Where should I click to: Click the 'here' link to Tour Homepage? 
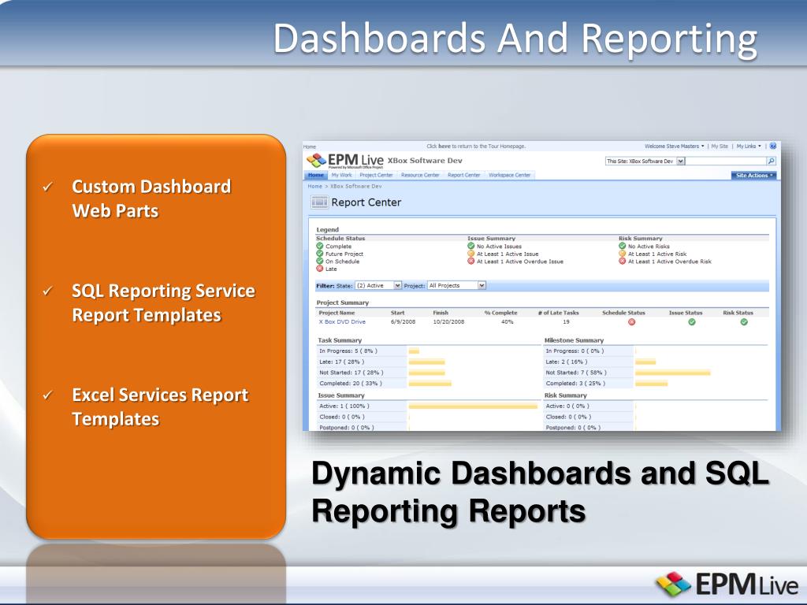(x=444, y=146)
